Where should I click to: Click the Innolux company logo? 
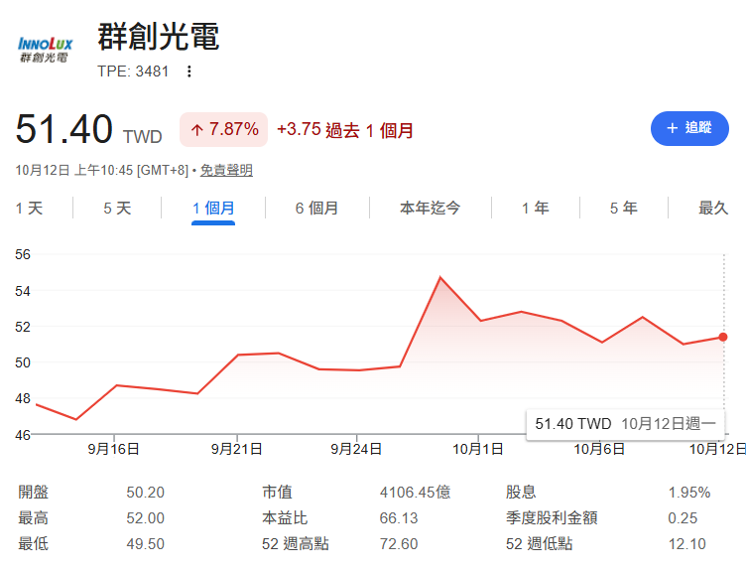(x=45, y=50)
